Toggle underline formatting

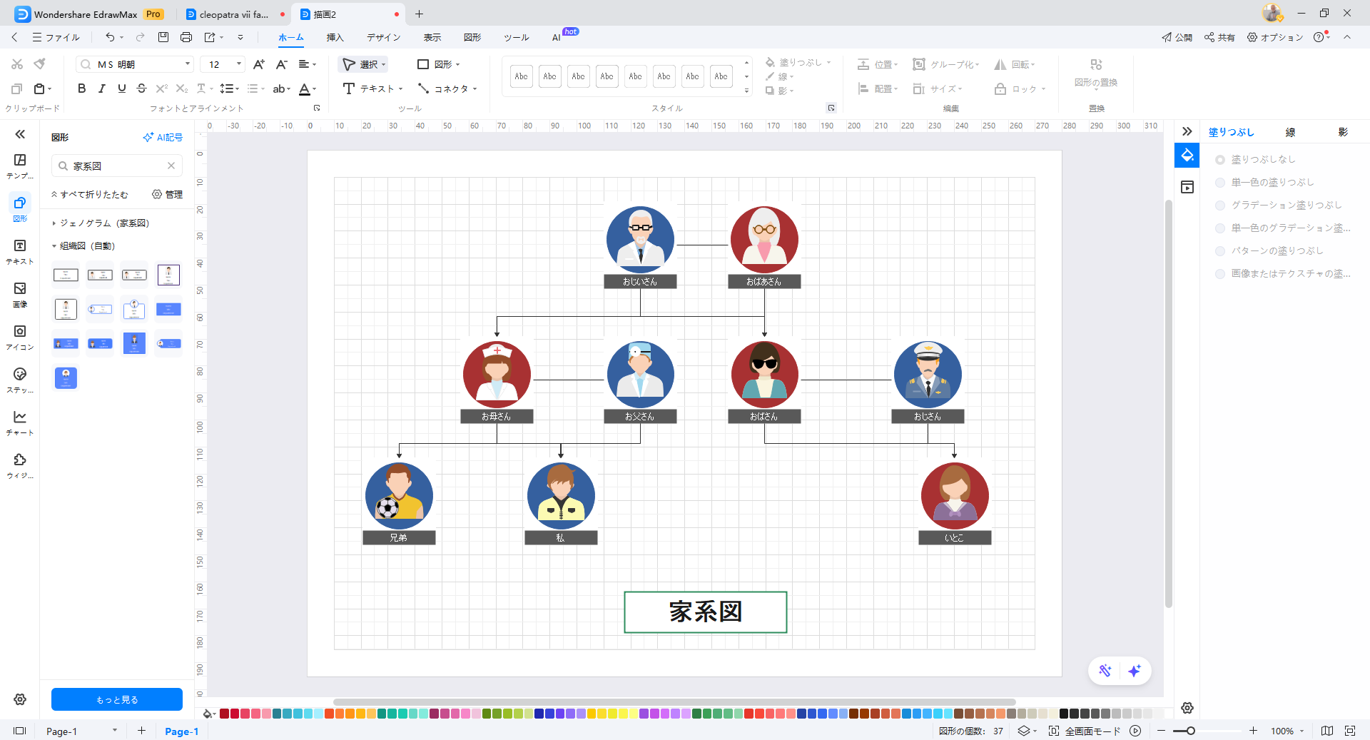pos(121,88)
